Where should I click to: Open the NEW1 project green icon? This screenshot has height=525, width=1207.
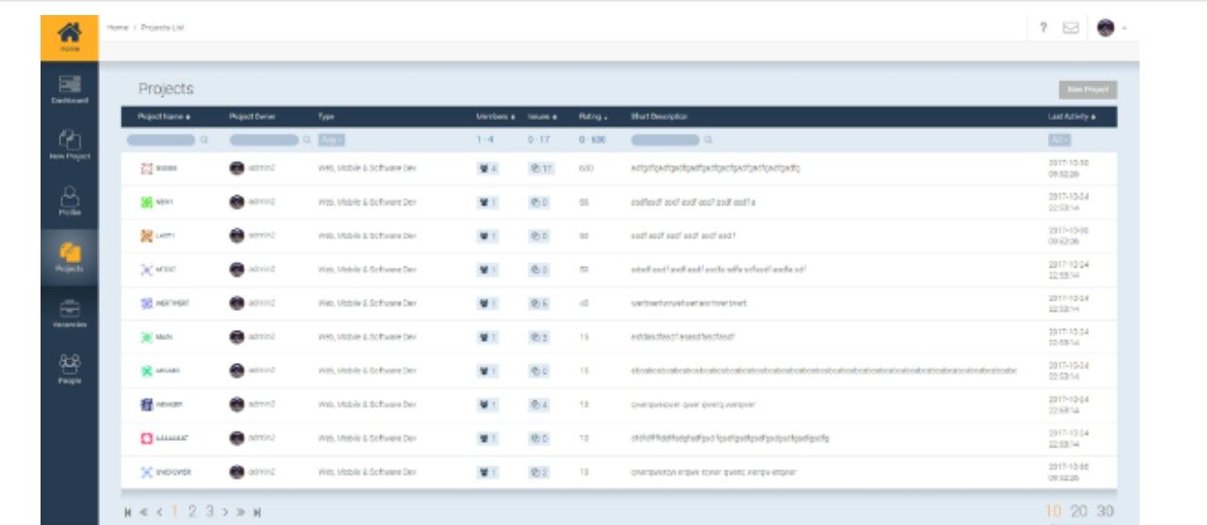(145, 202)
